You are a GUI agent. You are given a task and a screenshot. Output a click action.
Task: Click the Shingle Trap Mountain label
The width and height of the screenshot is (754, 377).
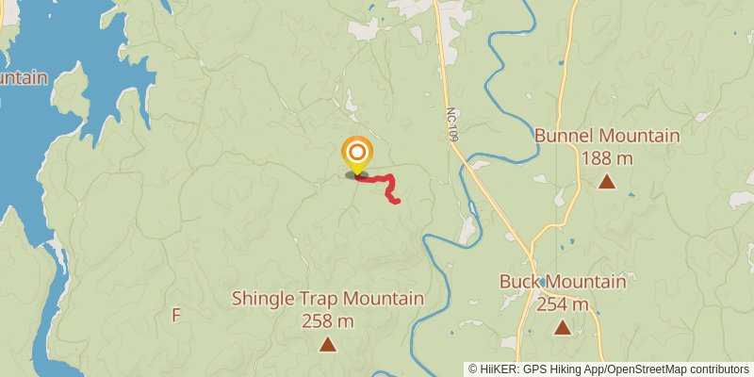[328, 299]
